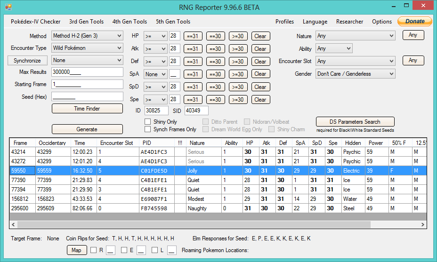Toggle Synch Frames Only checkbox
437x262 pixels.
pyautogui.click(x=148, y=129)
